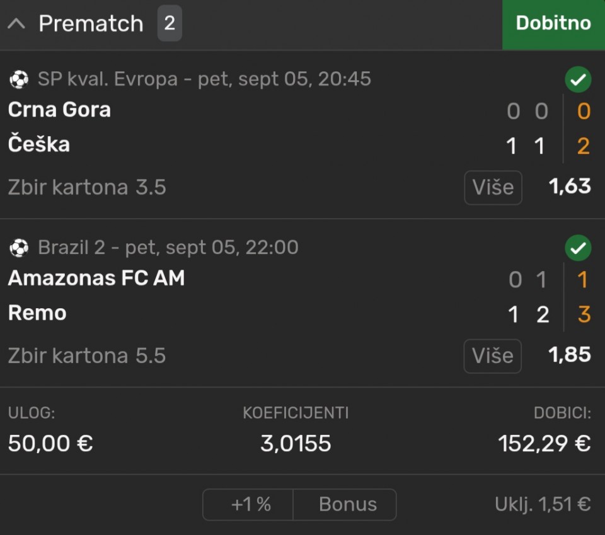
Task: Click the football icon beside Brazil 2
Action: 19,248
